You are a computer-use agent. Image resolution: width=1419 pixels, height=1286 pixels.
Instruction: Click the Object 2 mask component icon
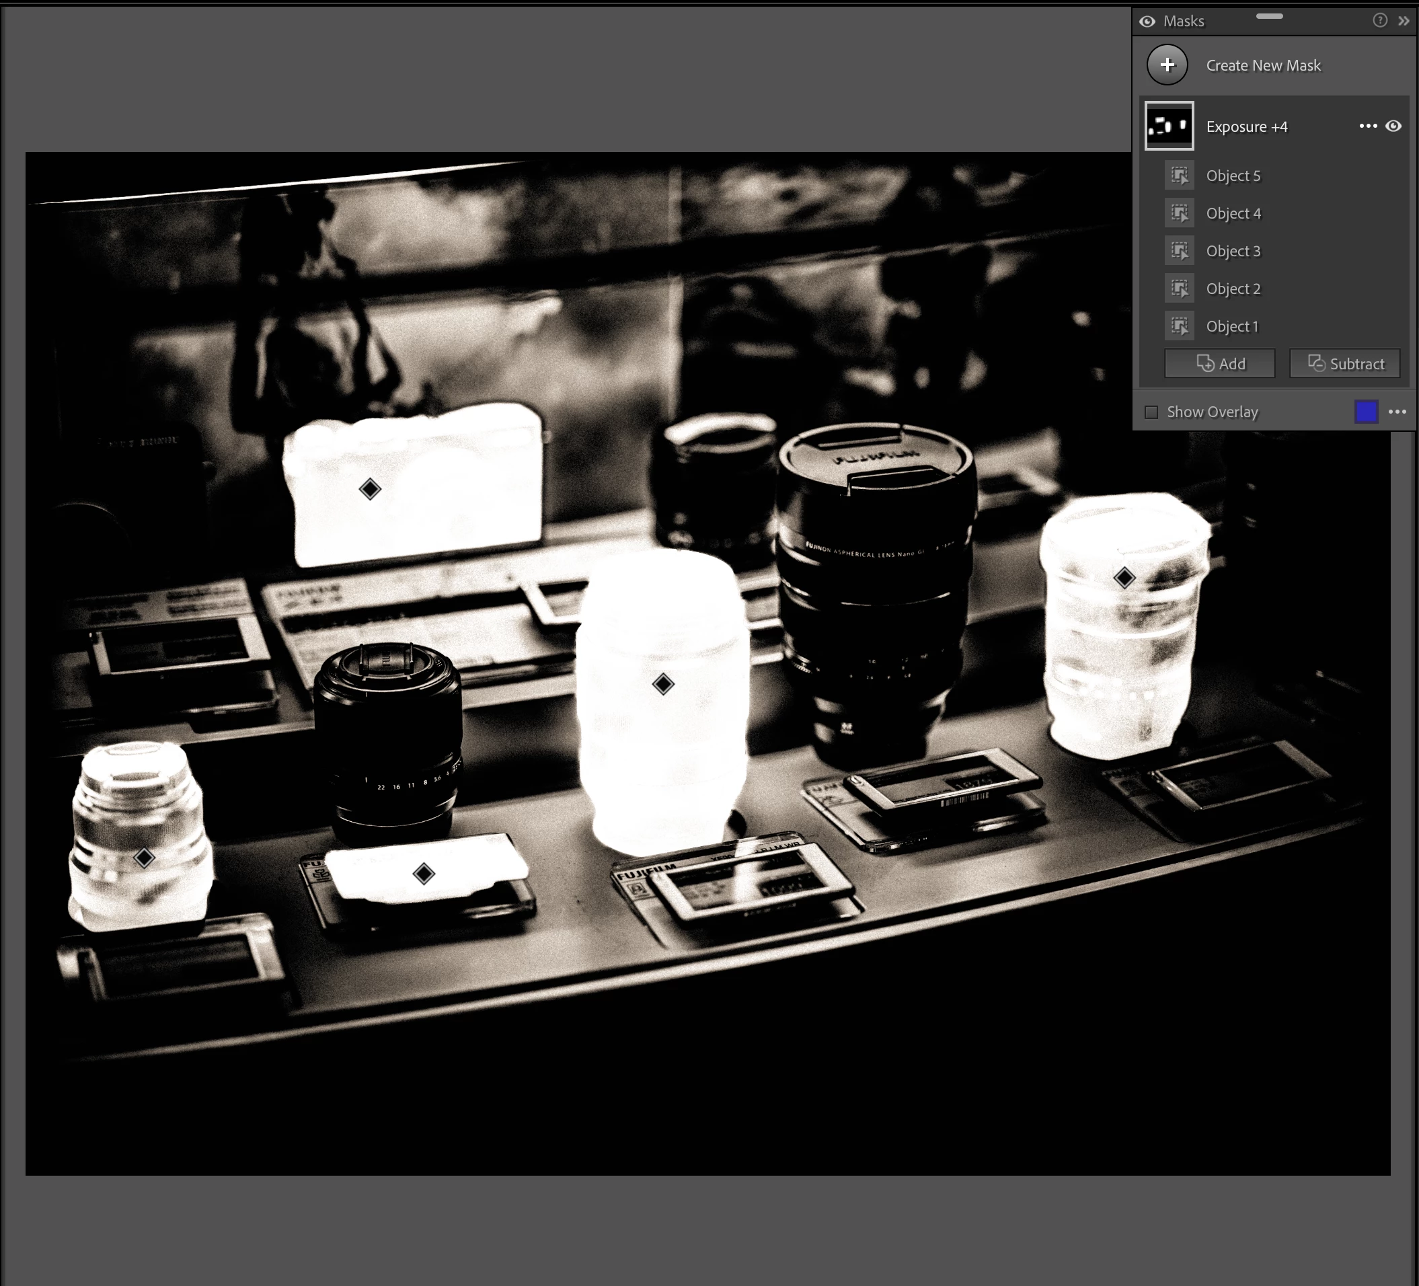(1179, 288)
